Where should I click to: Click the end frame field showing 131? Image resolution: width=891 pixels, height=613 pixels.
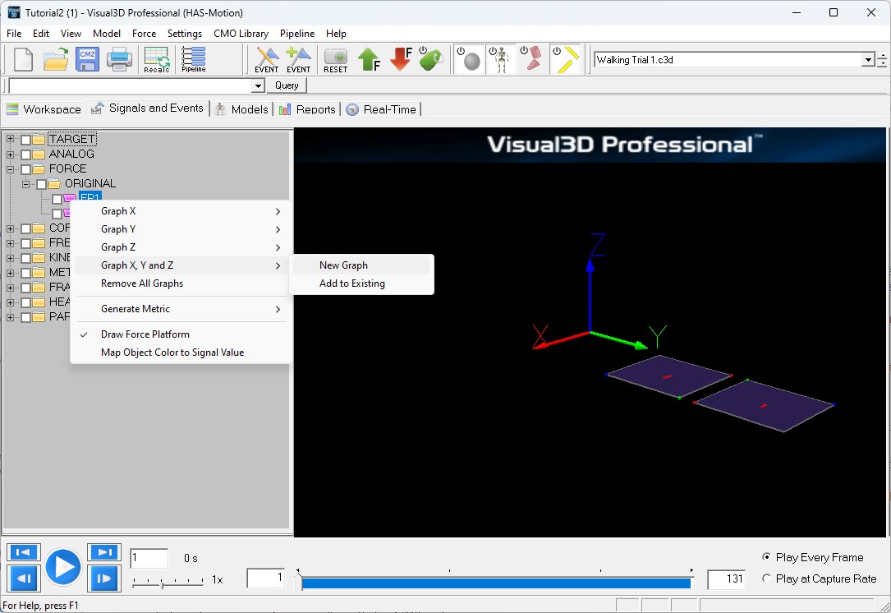[726, 579]
